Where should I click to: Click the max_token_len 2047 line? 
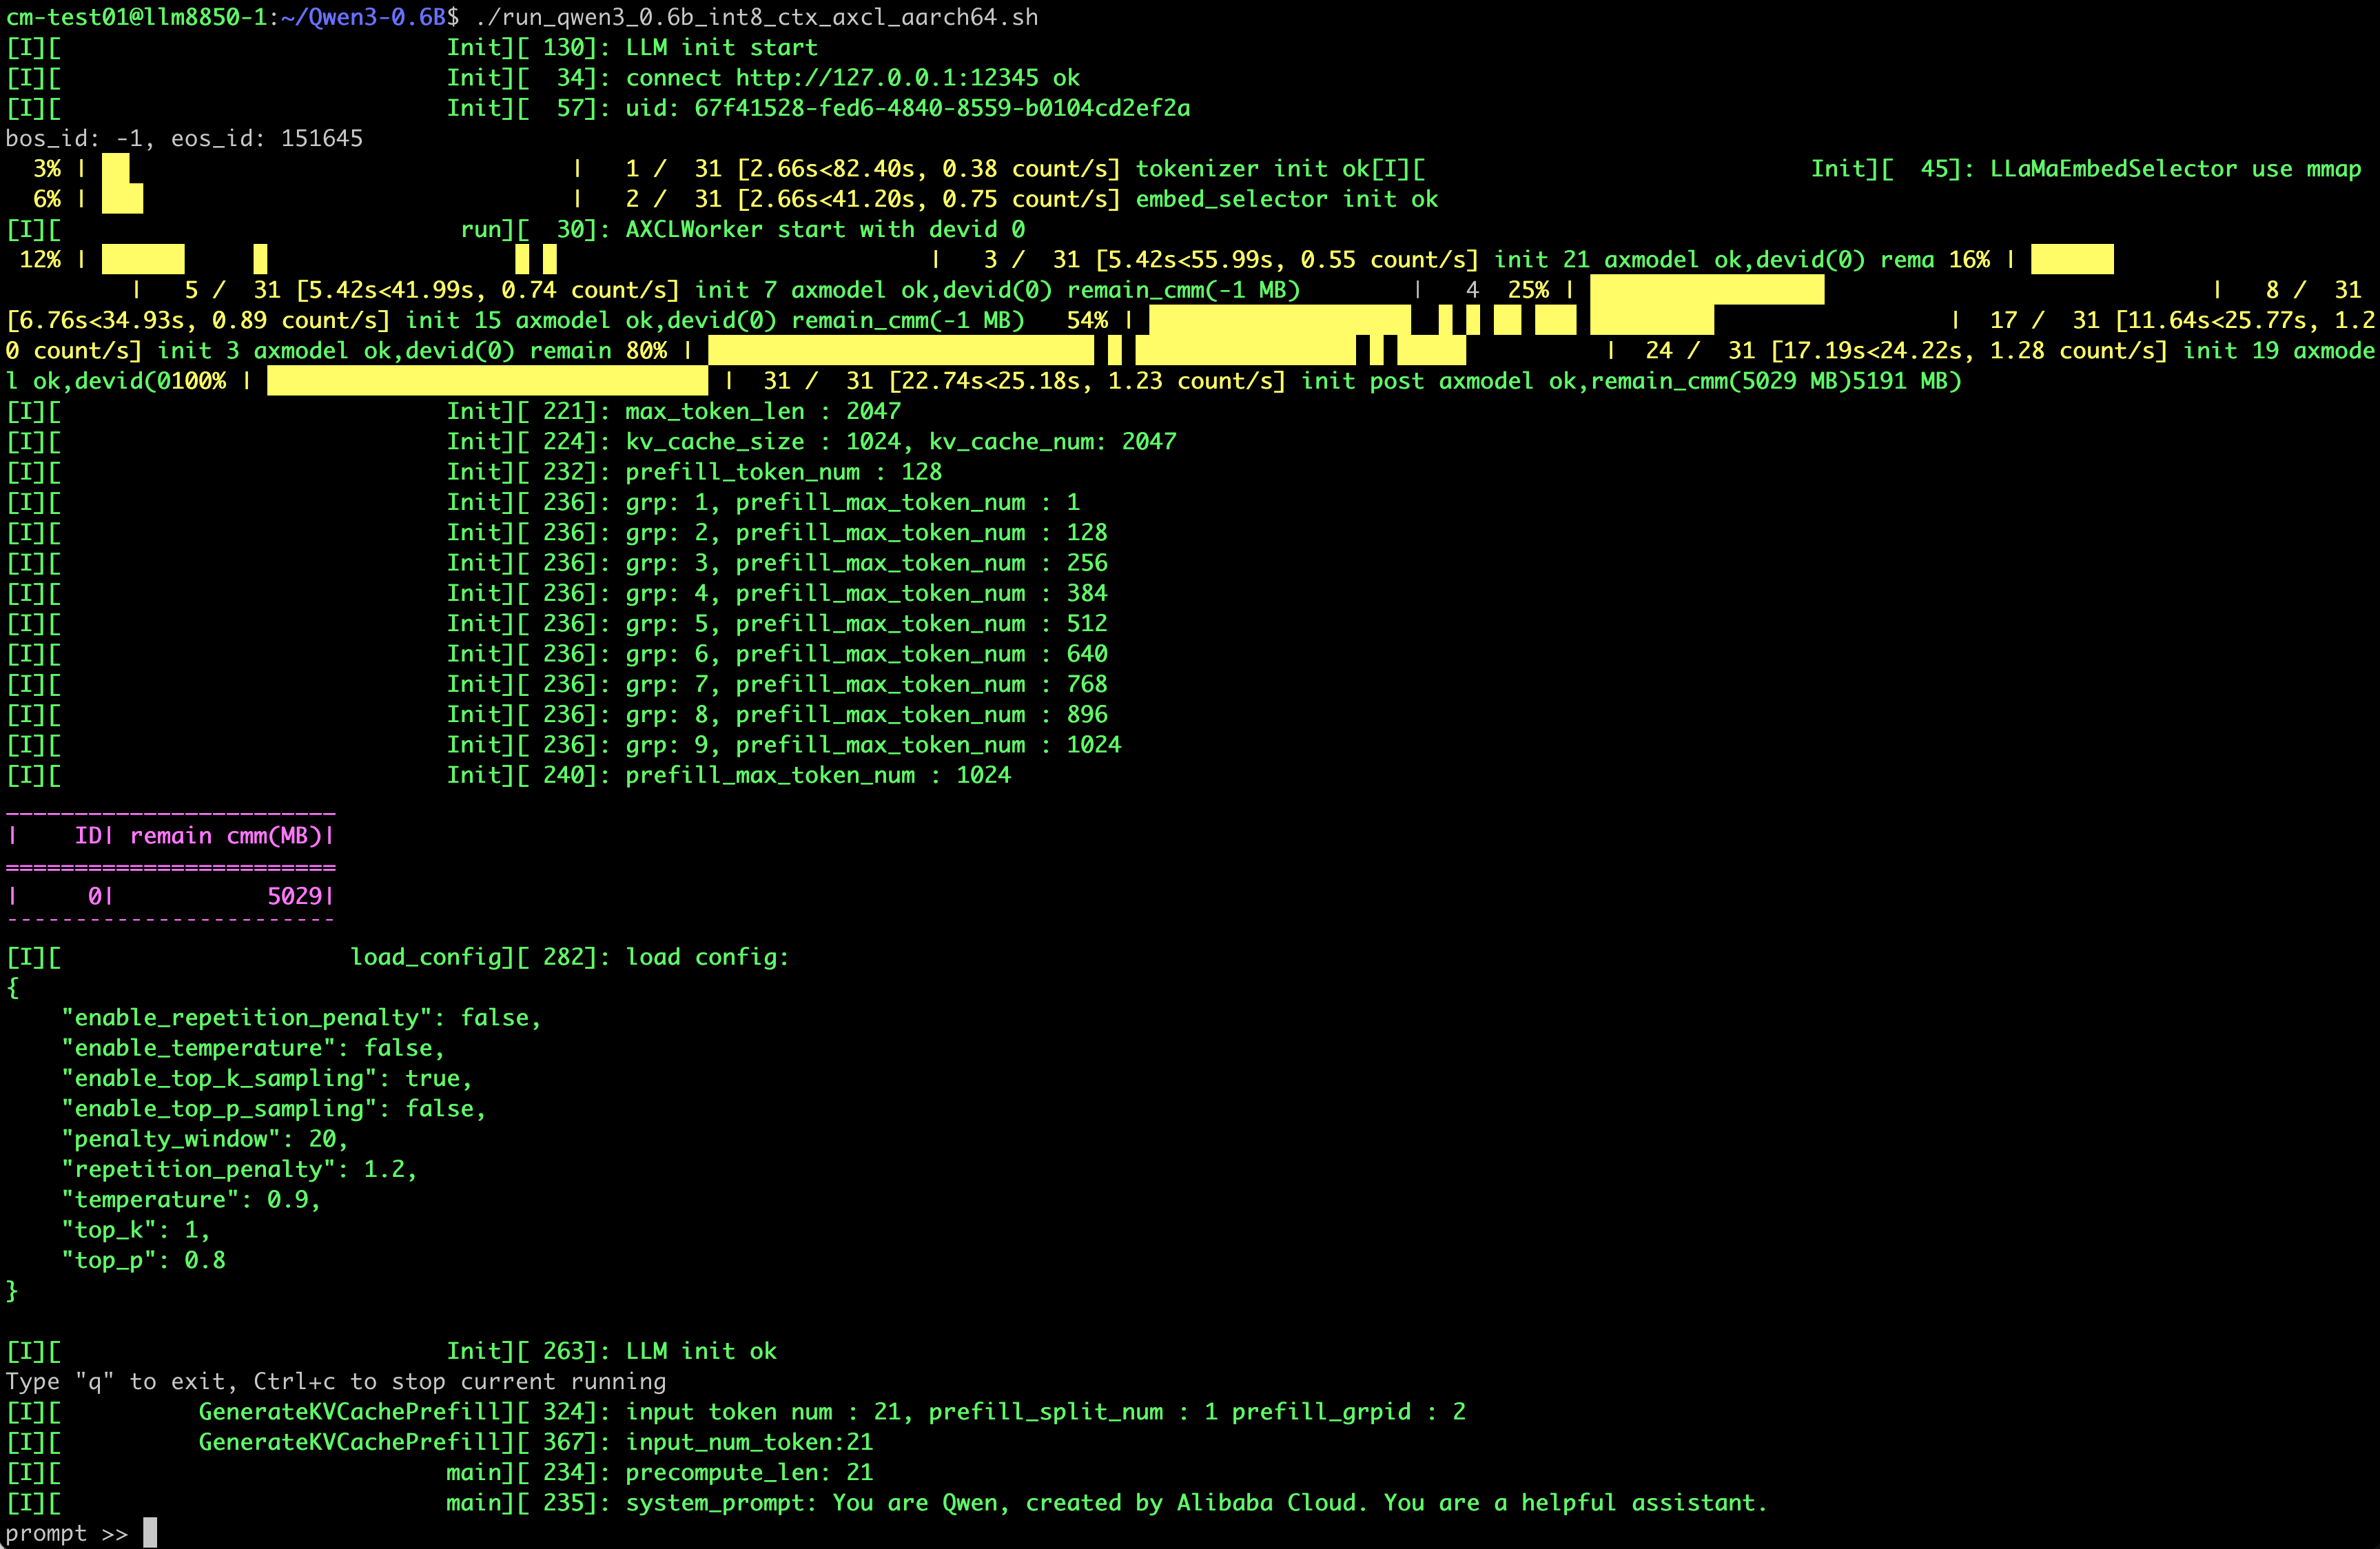762,411
